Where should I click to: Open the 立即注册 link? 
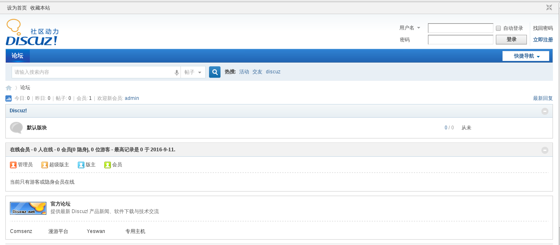click(543, 40)
